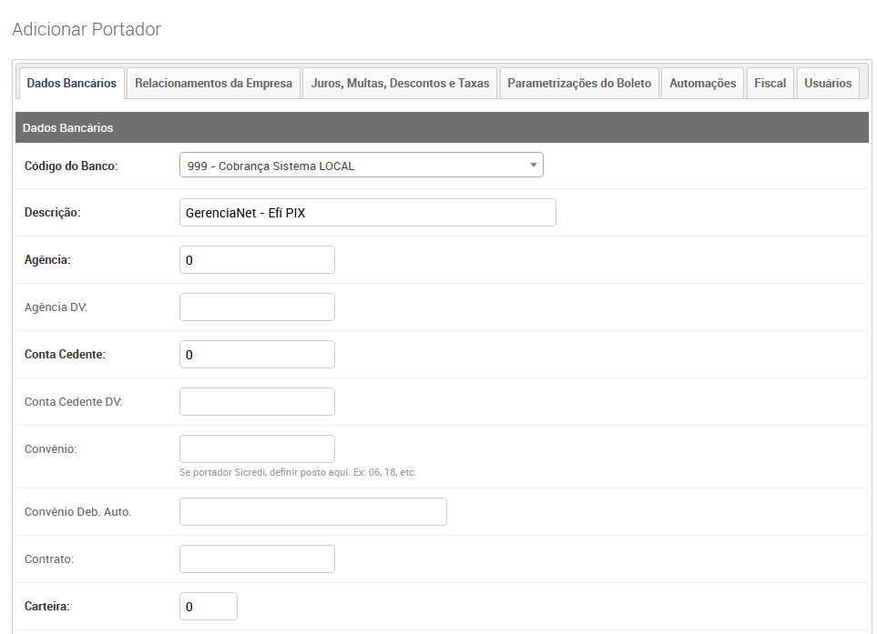
Task: Switch to the Usuários tab
Action: click(828, 83)
